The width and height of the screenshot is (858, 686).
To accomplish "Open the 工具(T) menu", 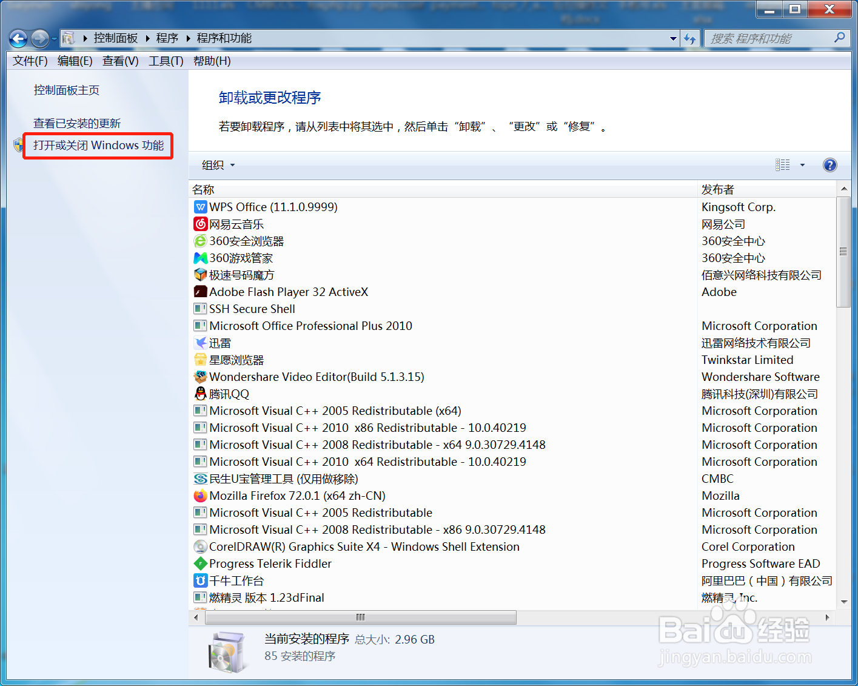I will click(166, 61).
